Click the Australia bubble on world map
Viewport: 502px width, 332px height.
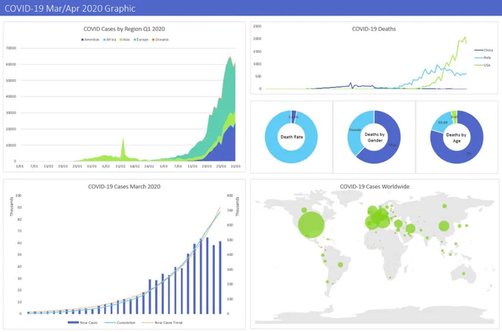(x=464, y=274)
